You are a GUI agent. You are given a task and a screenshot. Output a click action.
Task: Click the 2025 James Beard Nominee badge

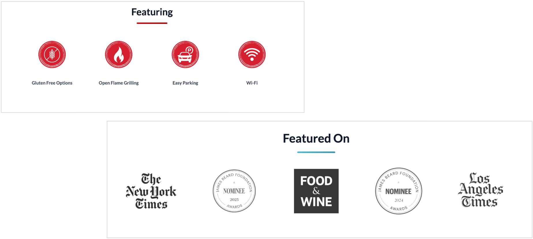pyautogui.click(x=234, y=191)
